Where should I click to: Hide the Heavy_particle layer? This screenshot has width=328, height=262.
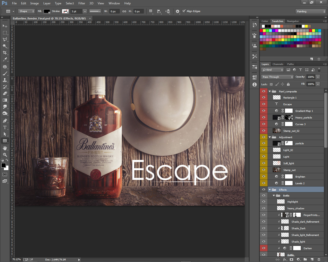[263, 117]
